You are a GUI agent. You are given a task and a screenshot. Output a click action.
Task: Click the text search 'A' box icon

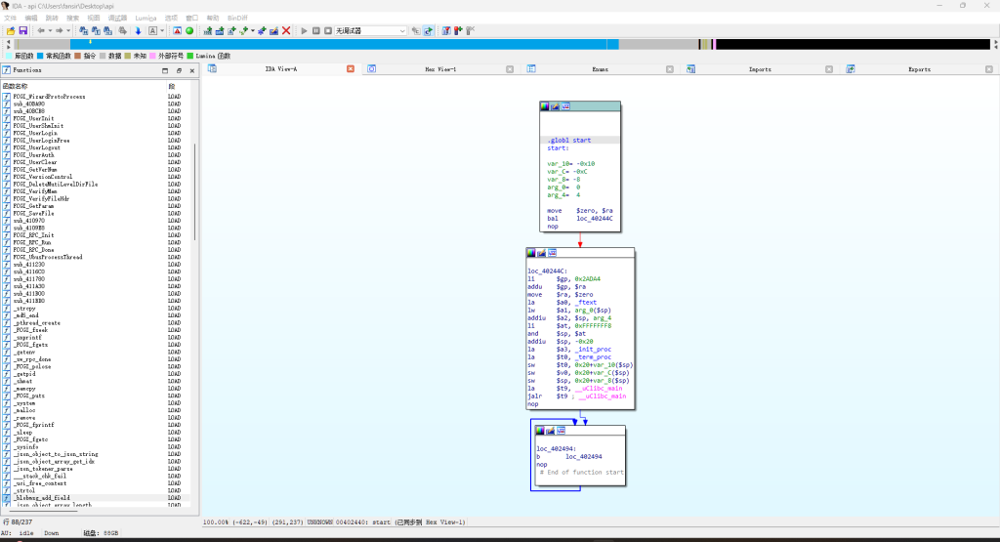(x=153, y=30)
